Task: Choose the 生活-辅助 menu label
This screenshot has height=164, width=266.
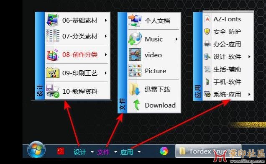Action: (x=227, y=69)
